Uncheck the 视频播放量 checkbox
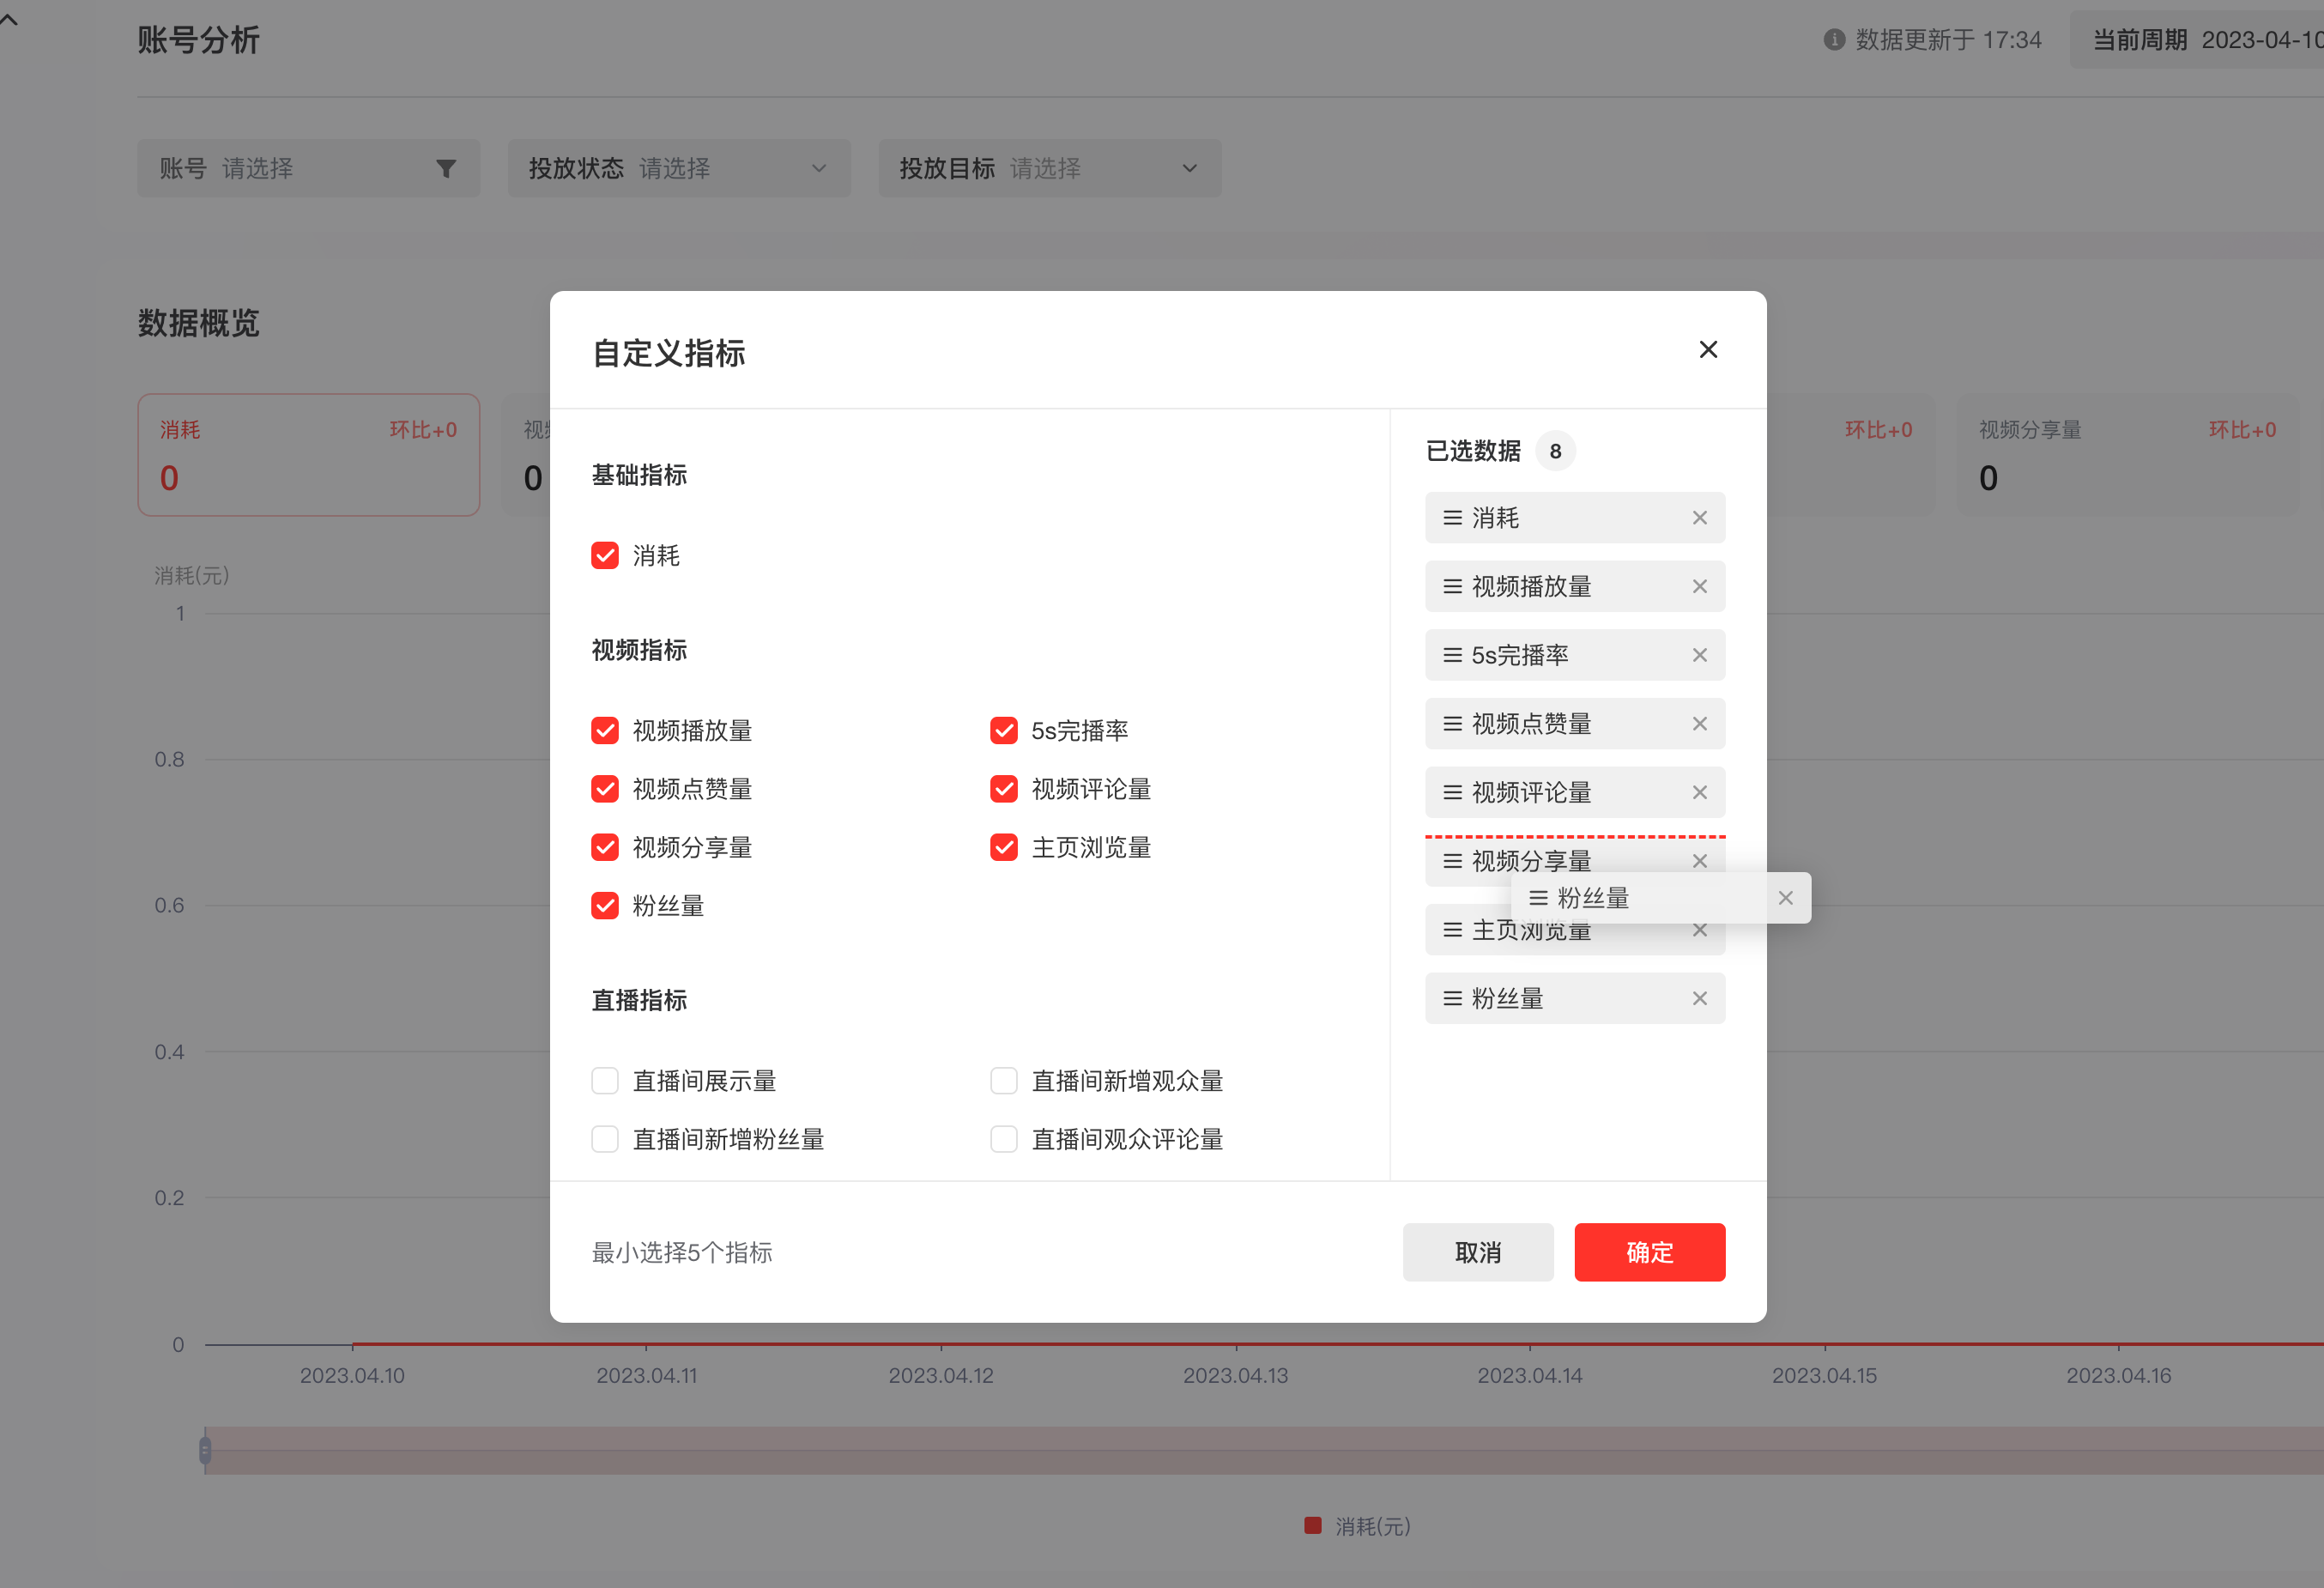 pyautogui.click(x=605, y=731)
